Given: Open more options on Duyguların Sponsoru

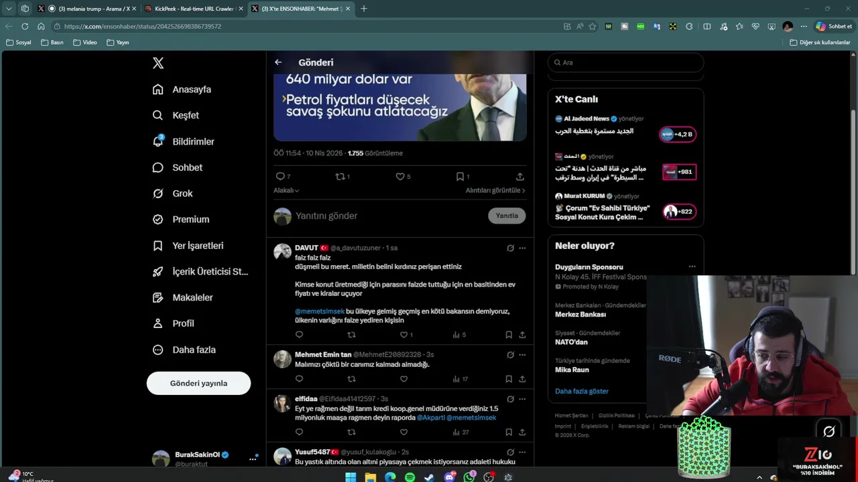Looking at the screenshot, I should (x=692, y=267).
